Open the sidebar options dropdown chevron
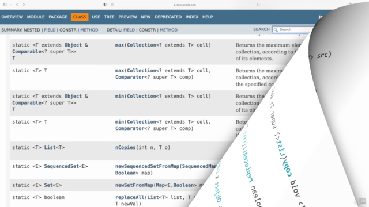Viewport: 369px width, 207px height. click(x=10, y=5)
